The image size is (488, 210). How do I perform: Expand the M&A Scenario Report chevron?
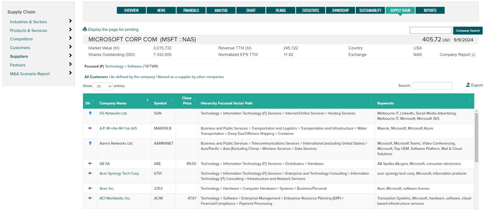70,73
